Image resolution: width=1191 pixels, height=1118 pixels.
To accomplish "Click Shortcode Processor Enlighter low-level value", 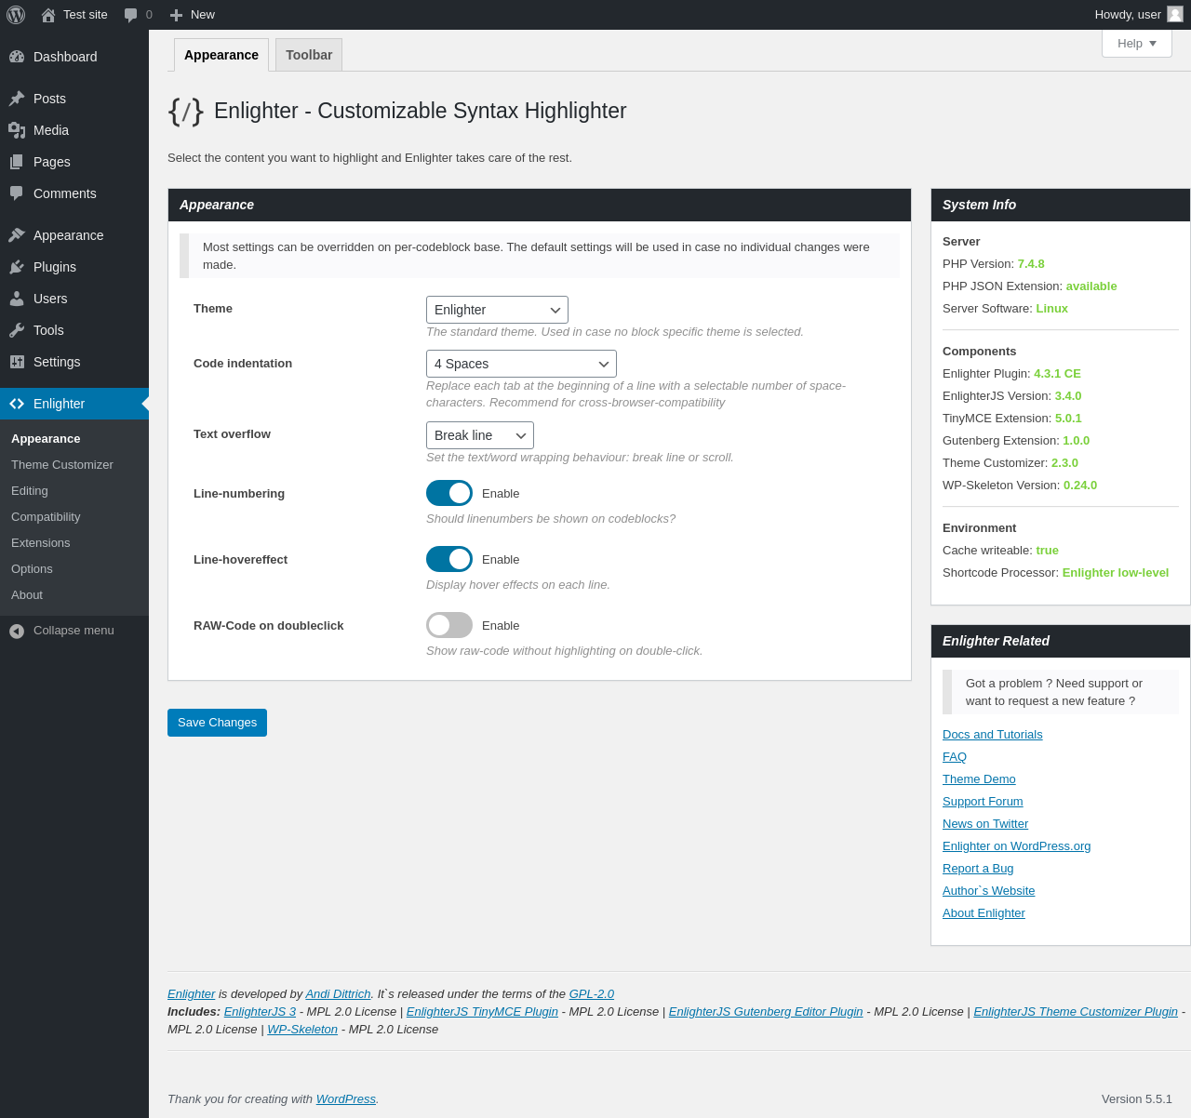I will point(1116,573).
